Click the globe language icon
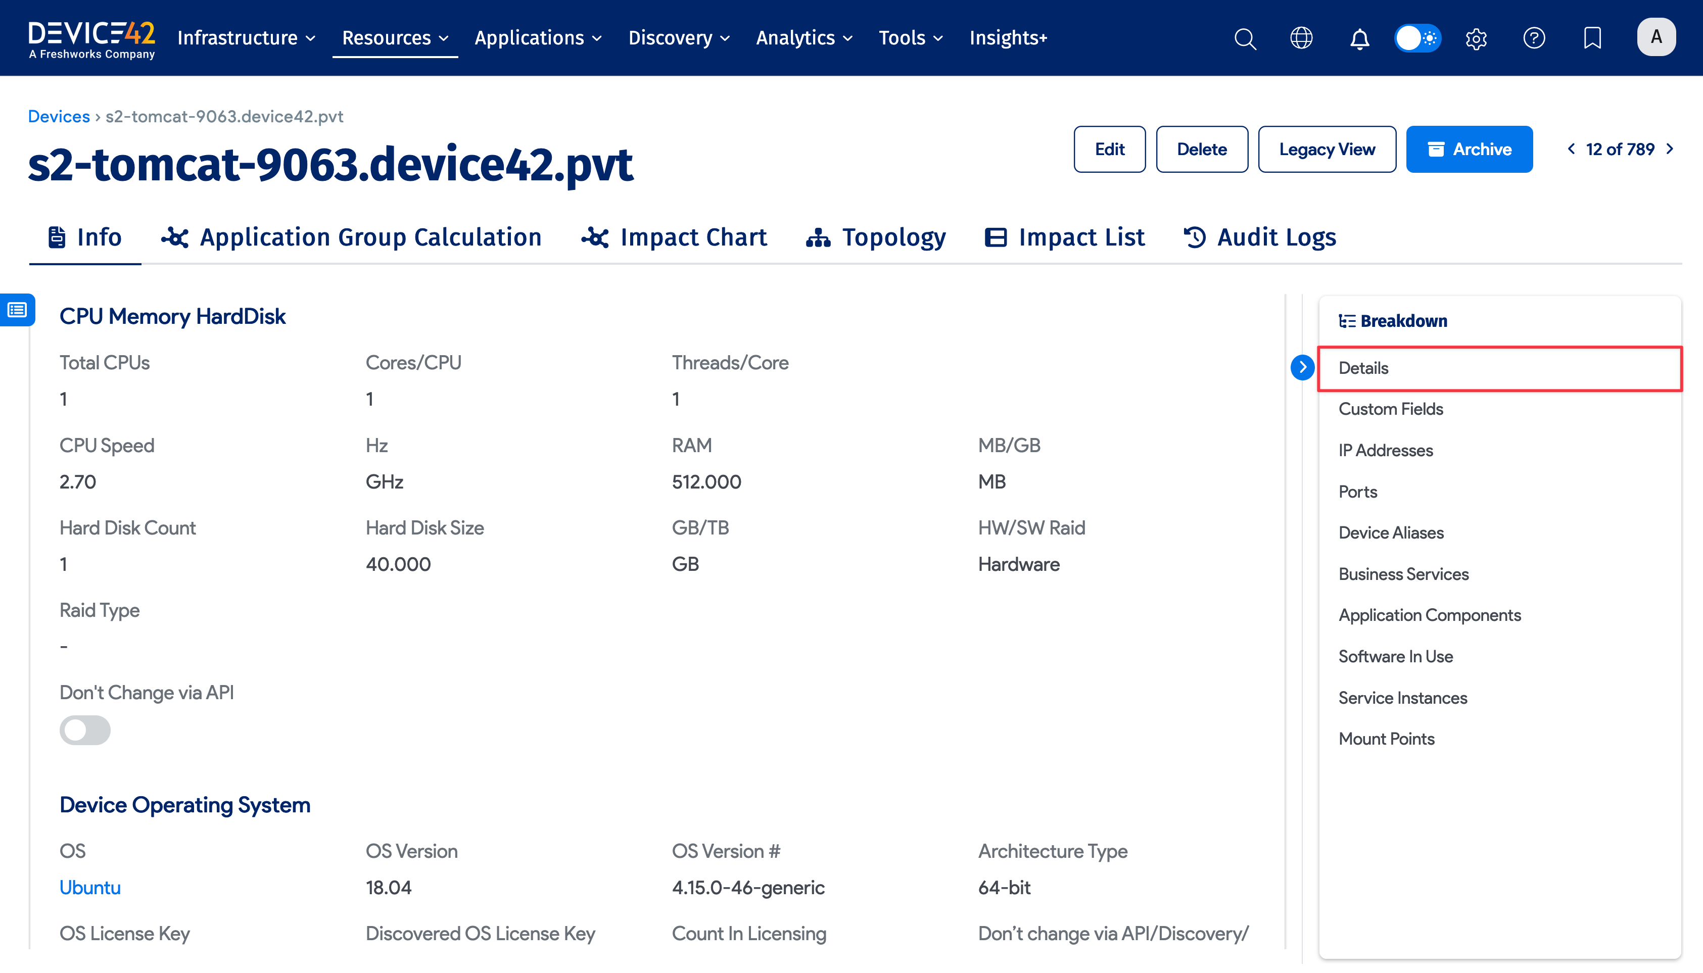 1302,38
